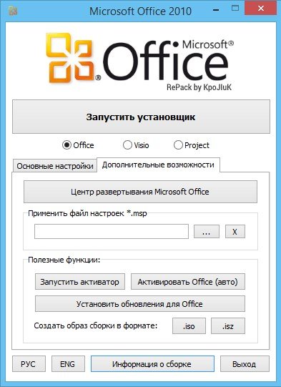
Task: Click Активировать Office (авто) button
Action: 188,282
